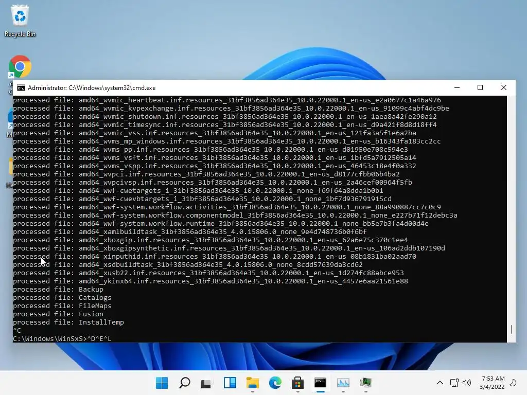The image size is (527, 395).
Task: Click the line 'processed file: InstallTemp'
Action: pos(68,322)
